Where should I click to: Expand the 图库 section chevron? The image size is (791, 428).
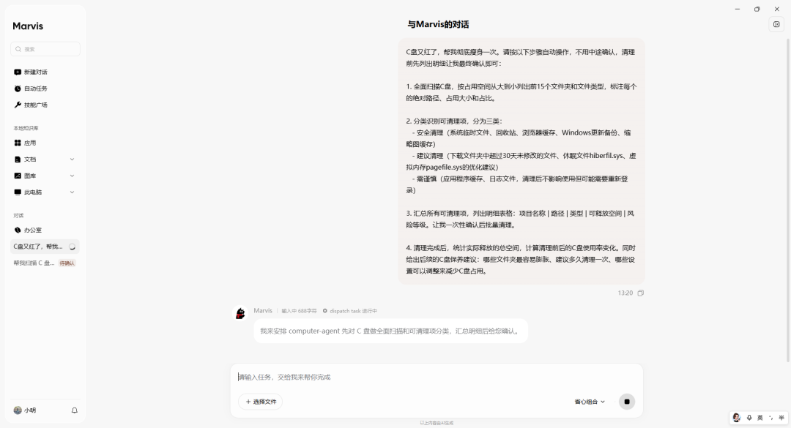[72, 176]
